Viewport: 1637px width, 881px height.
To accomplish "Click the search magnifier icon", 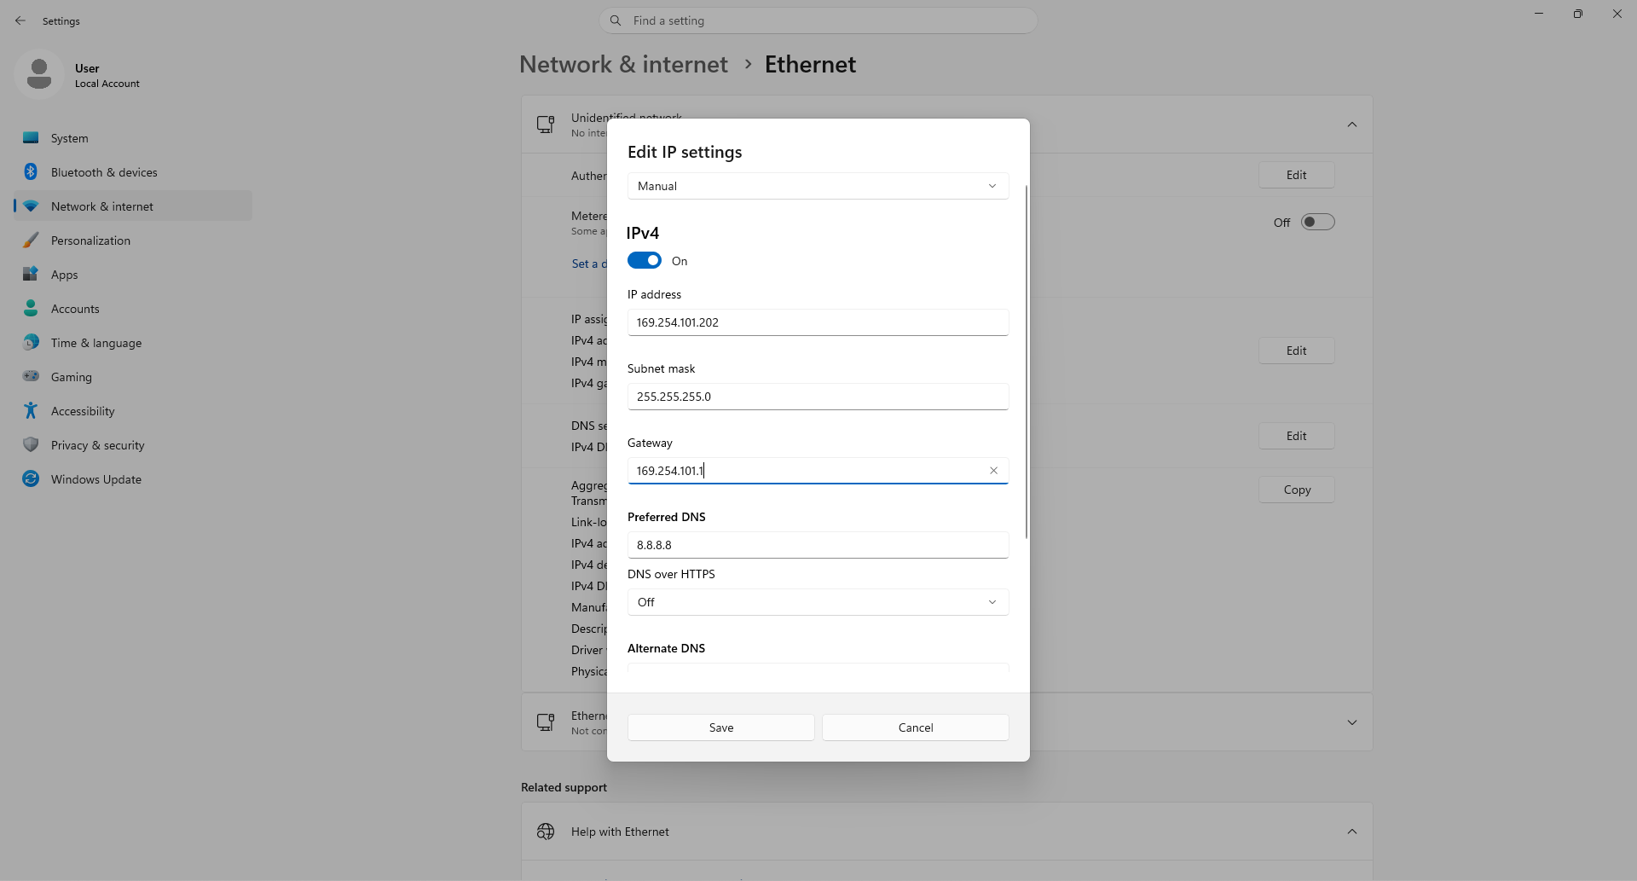I will [616, 20].
